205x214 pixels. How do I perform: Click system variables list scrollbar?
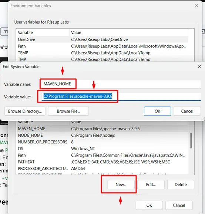tap(191, 140)
